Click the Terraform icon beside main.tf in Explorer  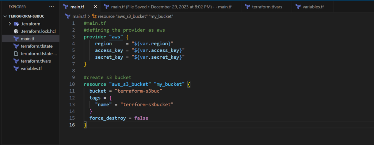click(16, 38)
